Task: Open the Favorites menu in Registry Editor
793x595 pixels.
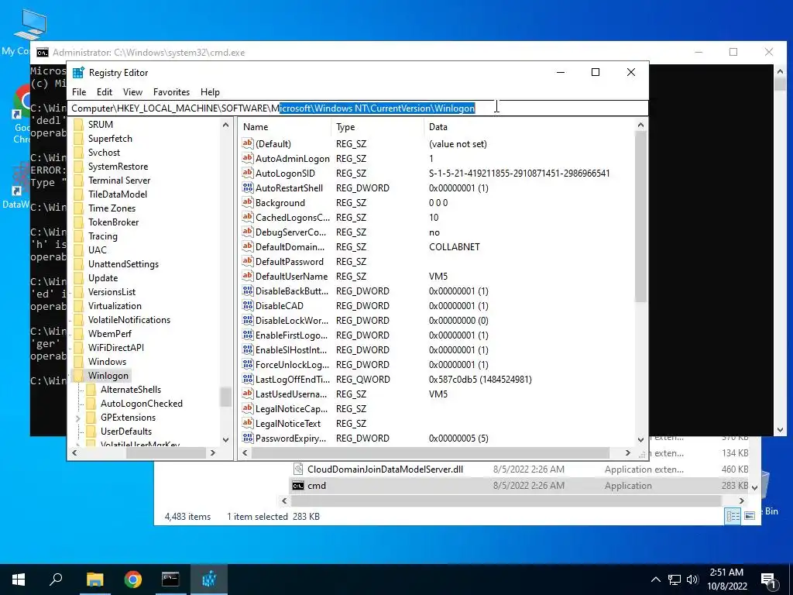Action: [171, 92]
